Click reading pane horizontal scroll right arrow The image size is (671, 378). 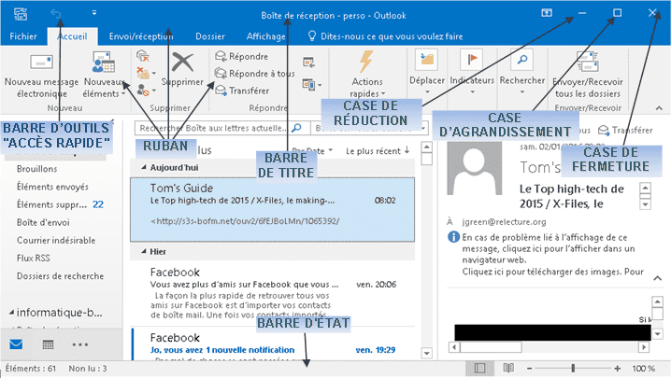[x=644, y=347]
